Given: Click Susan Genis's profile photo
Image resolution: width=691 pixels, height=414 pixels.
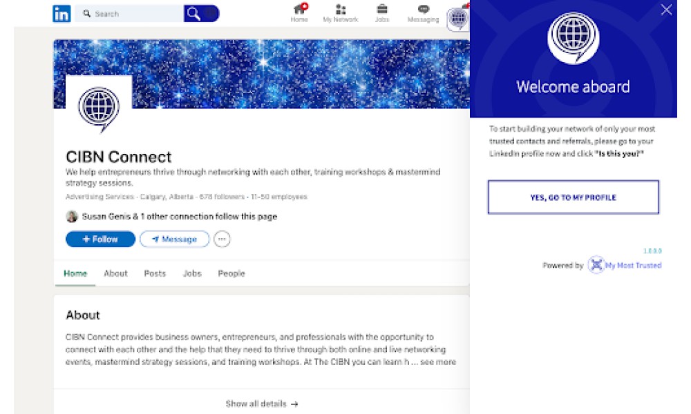Looking at the screenshot, I should pyautogui.click(x=72, y=217).
